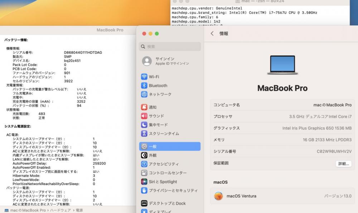Viewport: 358px width, 213px height.
Task: Open Control Center (コントロールセンター) icon
Action: (x=144, y=173)
